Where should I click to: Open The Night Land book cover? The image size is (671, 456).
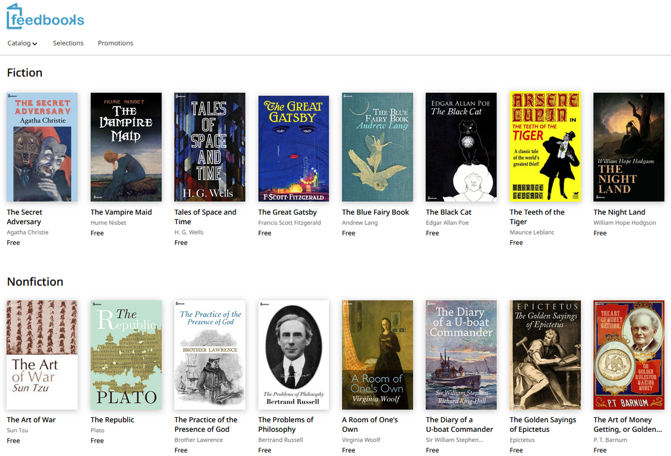pos(629,147)
